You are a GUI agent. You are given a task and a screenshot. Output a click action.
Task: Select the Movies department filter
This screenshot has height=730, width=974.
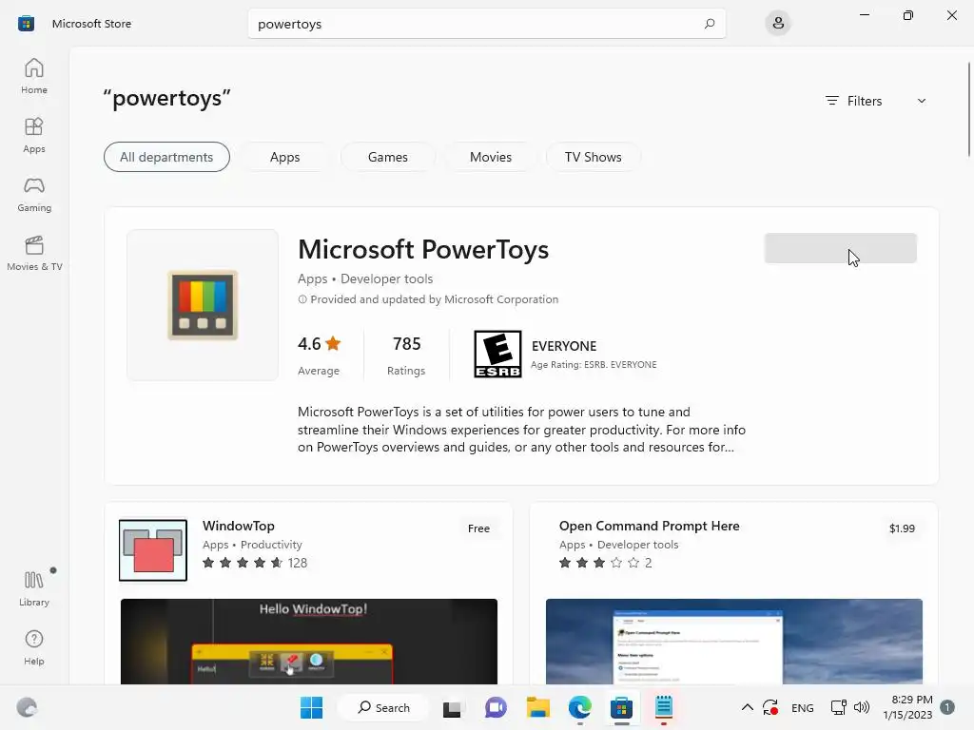coord(491,157)
